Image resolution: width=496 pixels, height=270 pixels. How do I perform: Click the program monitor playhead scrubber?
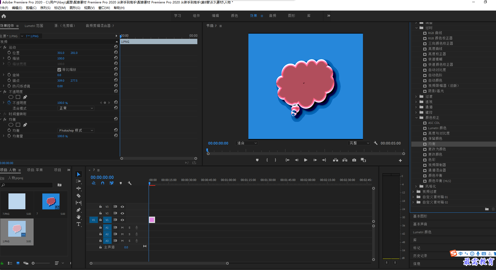click(207, 150)
